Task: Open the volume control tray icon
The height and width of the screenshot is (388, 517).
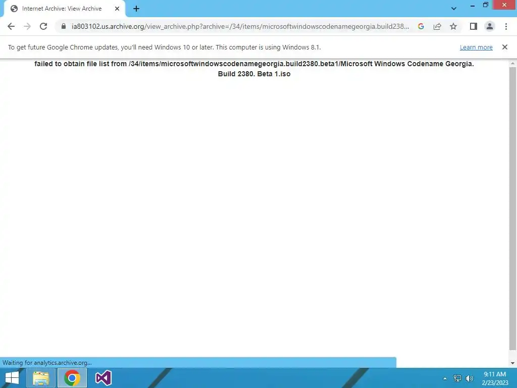Action: (469, 378)
